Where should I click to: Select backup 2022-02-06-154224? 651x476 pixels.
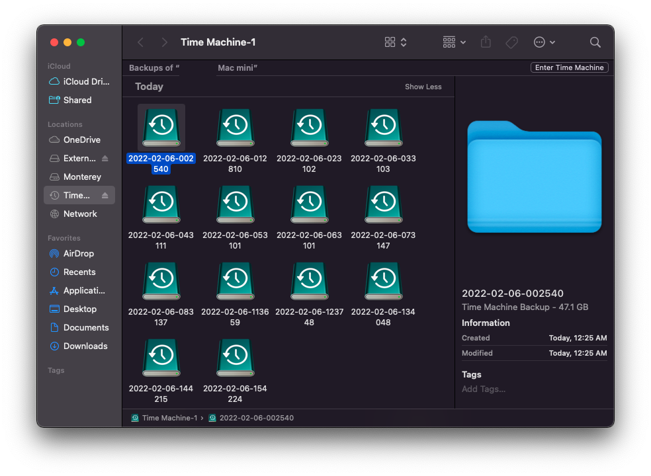coord(235,358)
